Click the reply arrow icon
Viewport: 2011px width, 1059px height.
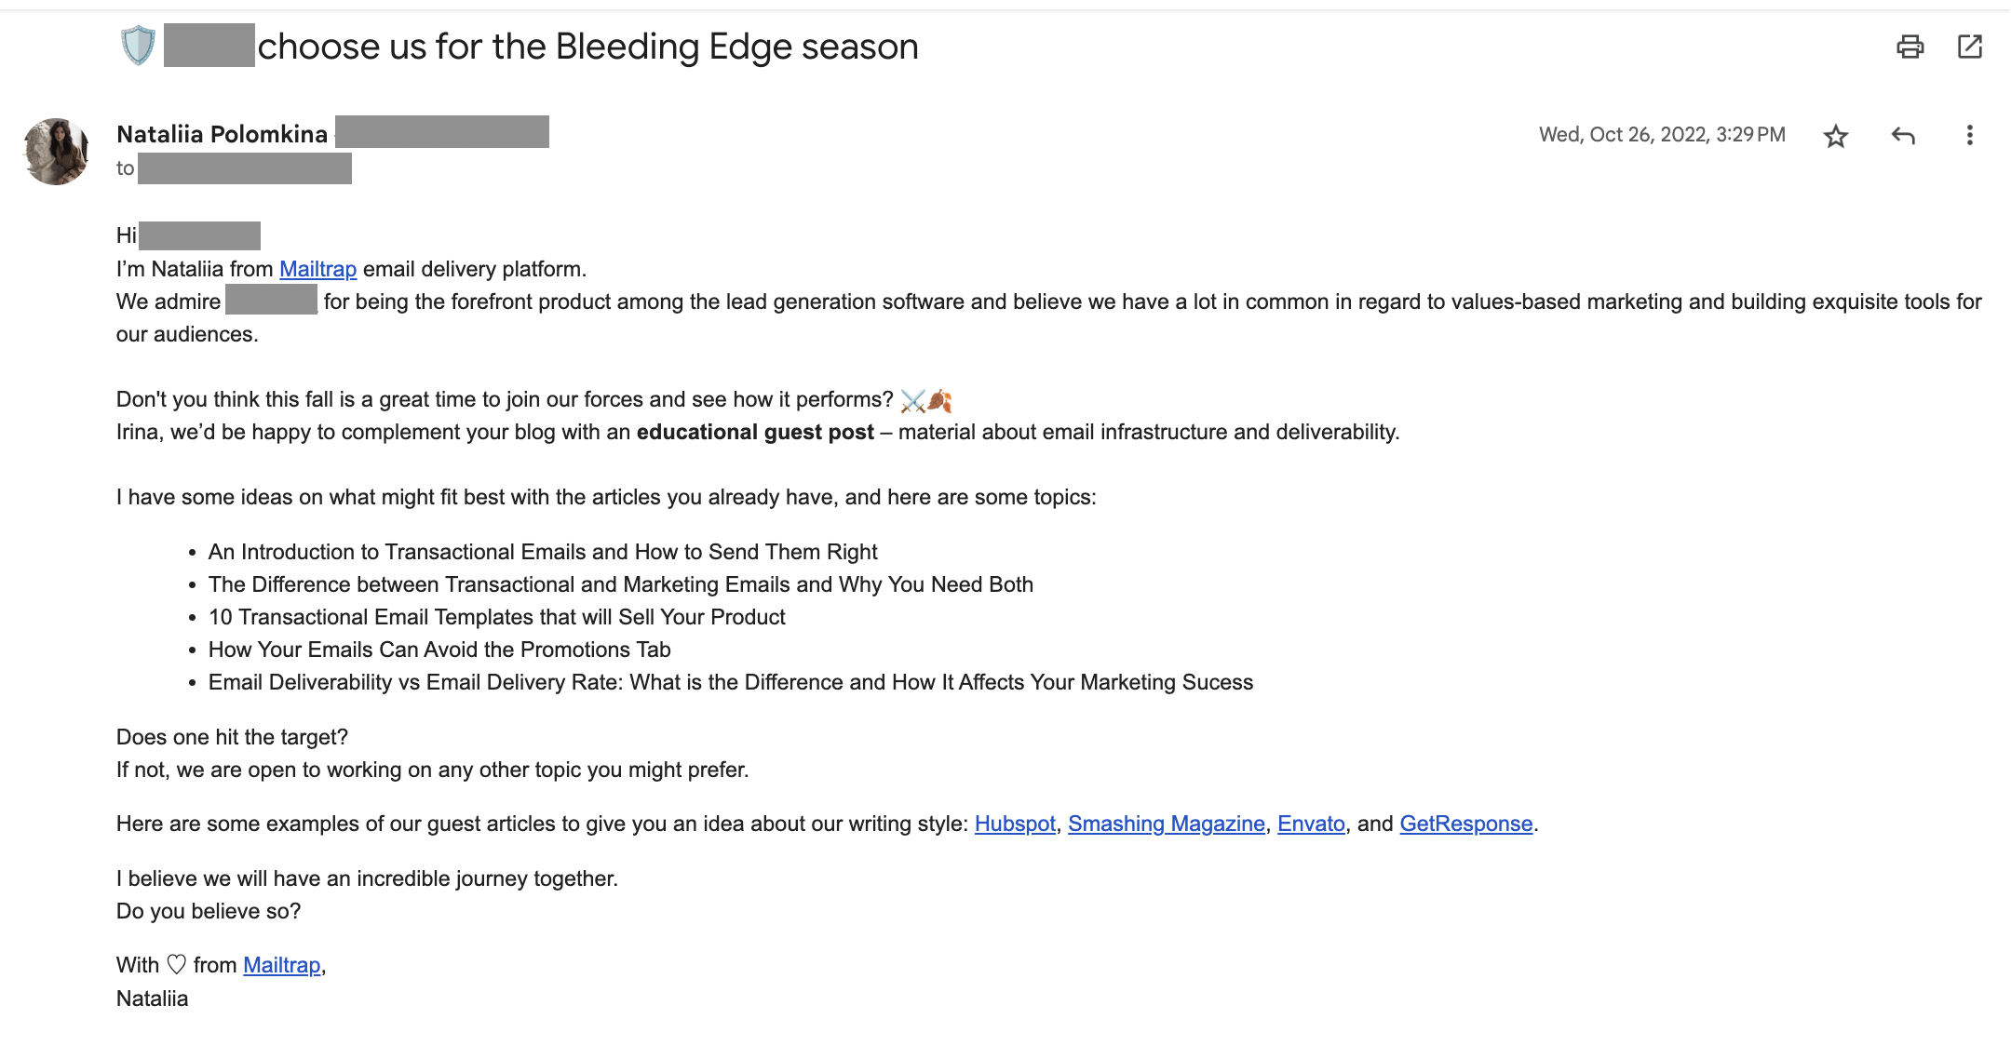[1905, 135]
